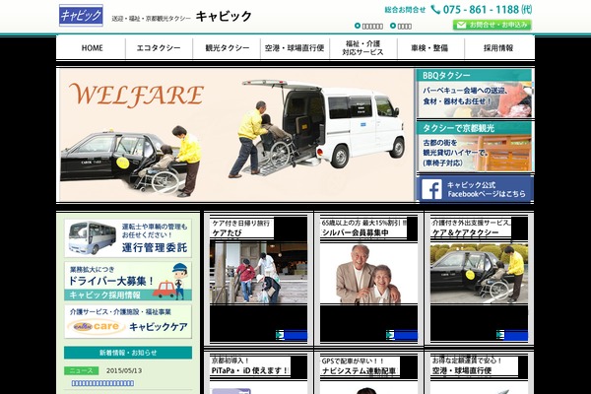
Task: Click the news date 2015/05/13
Action: click(124, 370)
